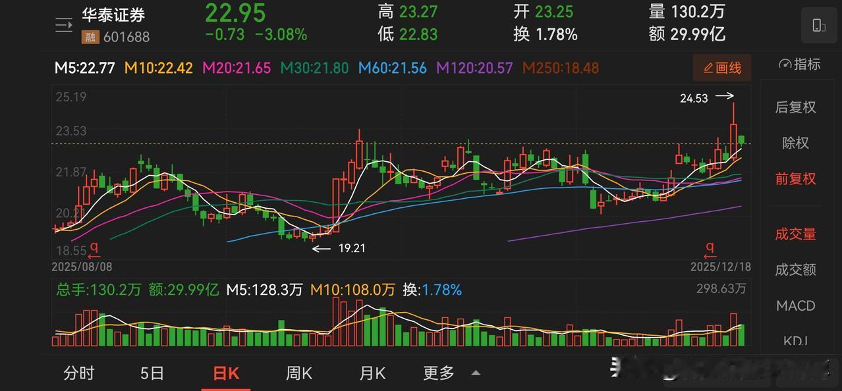Screen dimensions: 842x391
Task: Click the 开 23.25 open value
Action: tap(544, 11)
